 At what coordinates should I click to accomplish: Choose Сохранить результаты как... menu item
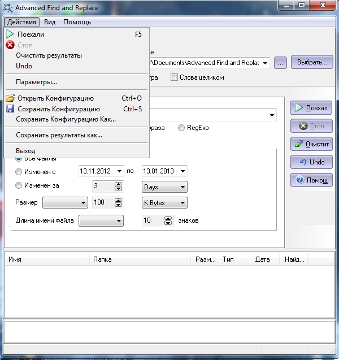coord(77,135)
